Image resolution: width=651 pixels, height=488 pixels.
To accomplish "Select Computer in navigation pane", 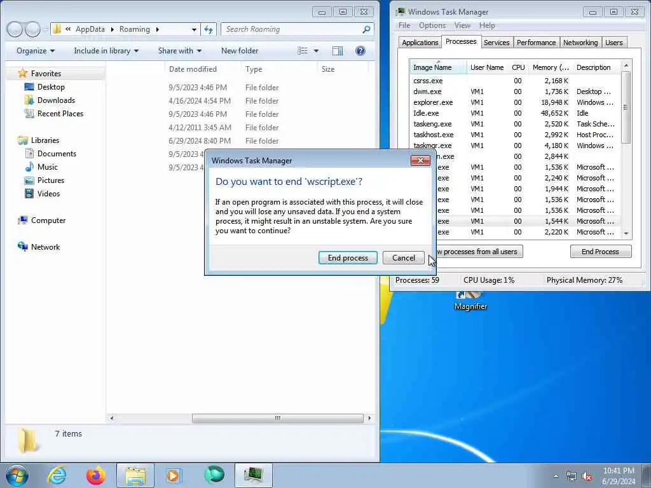I will tap(48, 220).
